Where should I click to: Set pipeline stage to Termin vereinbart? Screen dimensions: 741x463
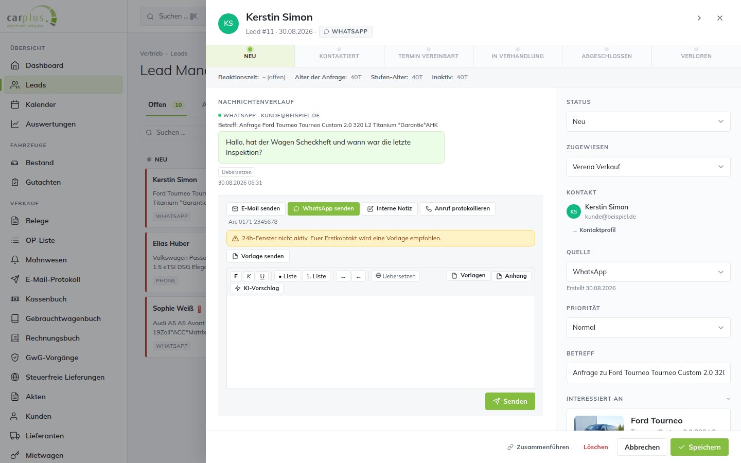[x=428, y=56]
